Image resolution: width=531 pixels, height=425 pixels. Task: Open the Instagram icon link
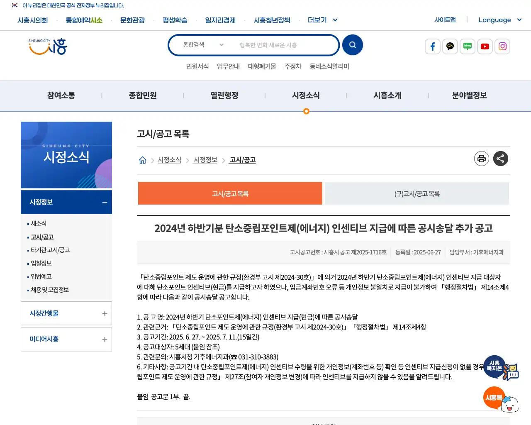click(x=502, y=46)
